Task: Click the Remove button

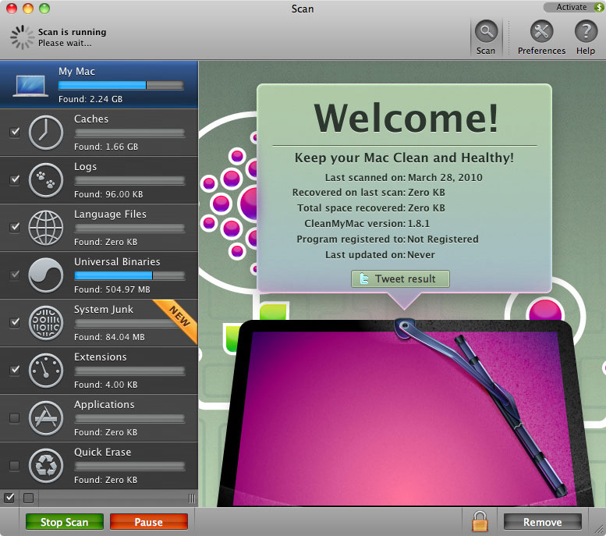Action: tap(543, 522)
